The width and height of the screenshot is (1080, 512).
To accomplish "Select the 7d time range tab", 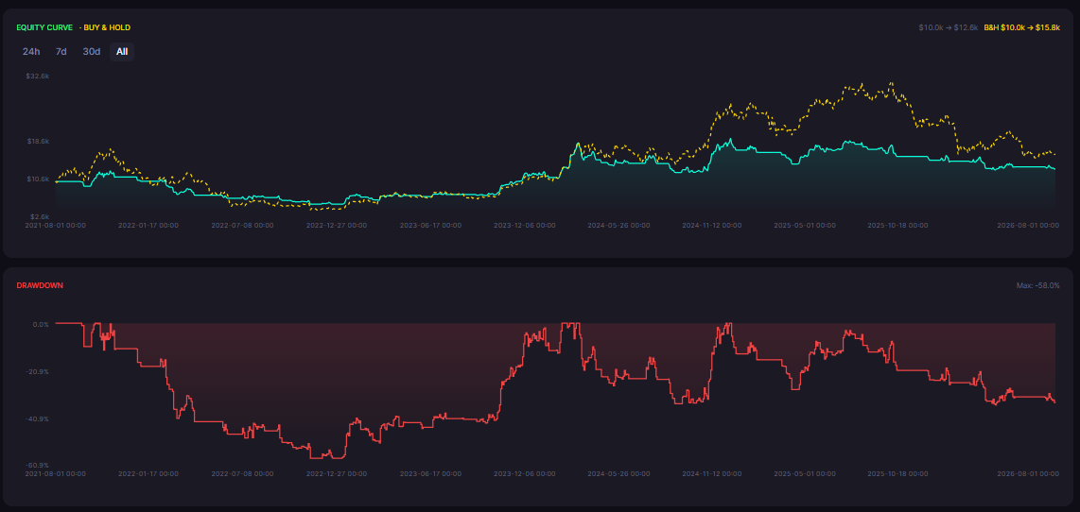I will coord(61,52).
